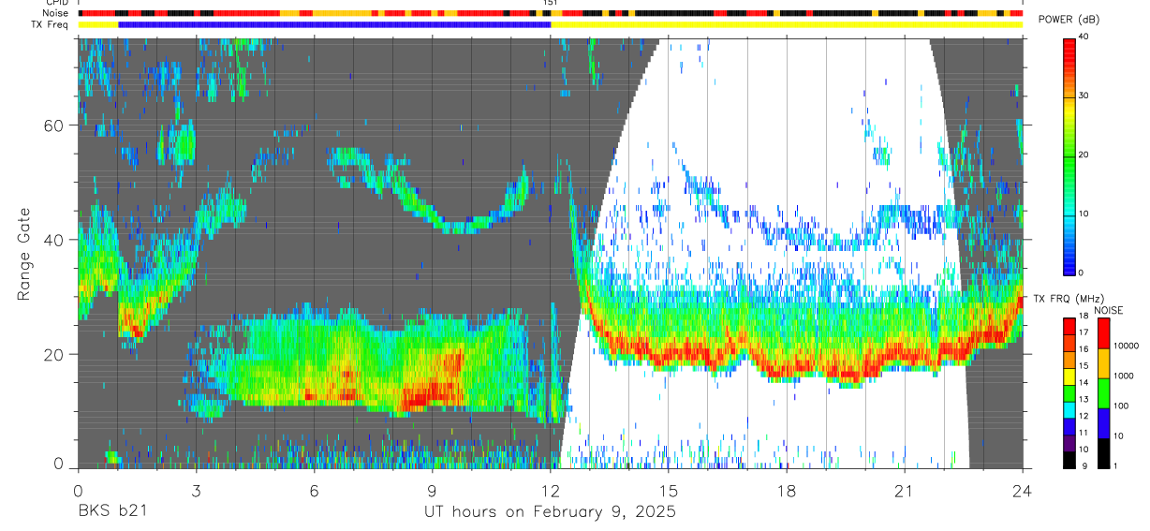Click the red top segment of the NOISE legend
The height and width of the screenshot is (531, 1150).
pos(1103,333)
